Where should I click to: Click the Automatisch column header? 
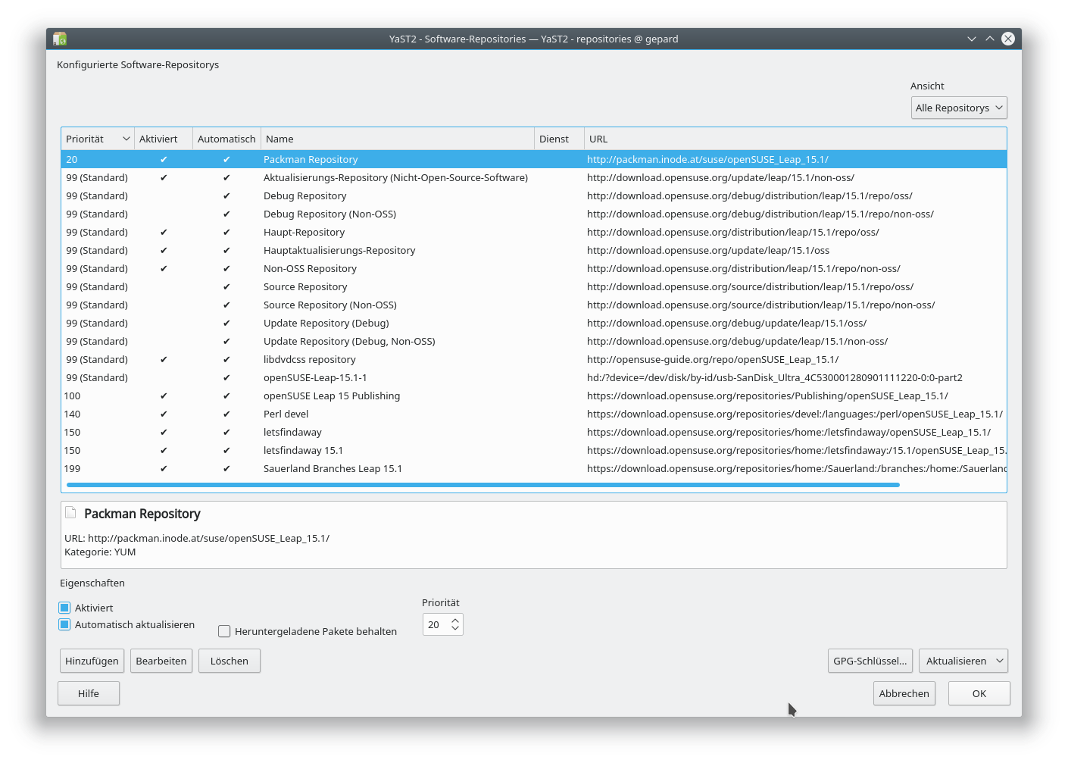(226, 139)
